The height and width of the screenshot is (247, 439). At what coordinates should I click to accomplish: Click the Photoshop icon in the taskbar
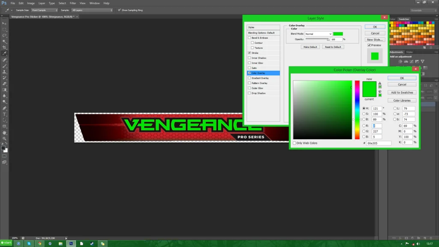tap(71, 244)
